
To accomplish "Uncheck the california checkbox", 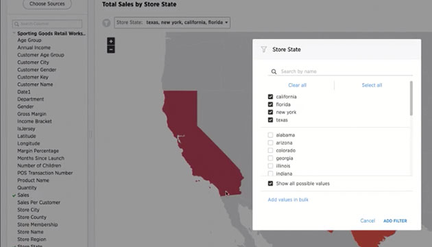I will point(270,97).
